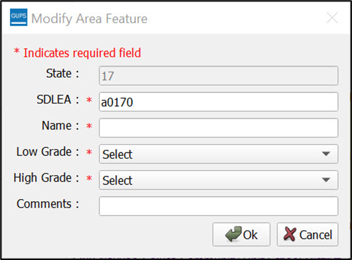Click into the Comments text field
352x260 pixels.
point(219,206)
